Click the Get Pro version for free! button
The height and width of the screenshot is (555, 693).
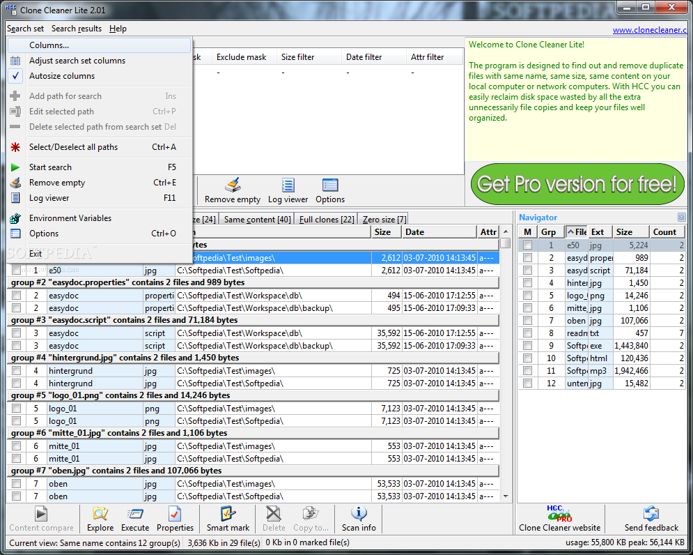(577, 184)
